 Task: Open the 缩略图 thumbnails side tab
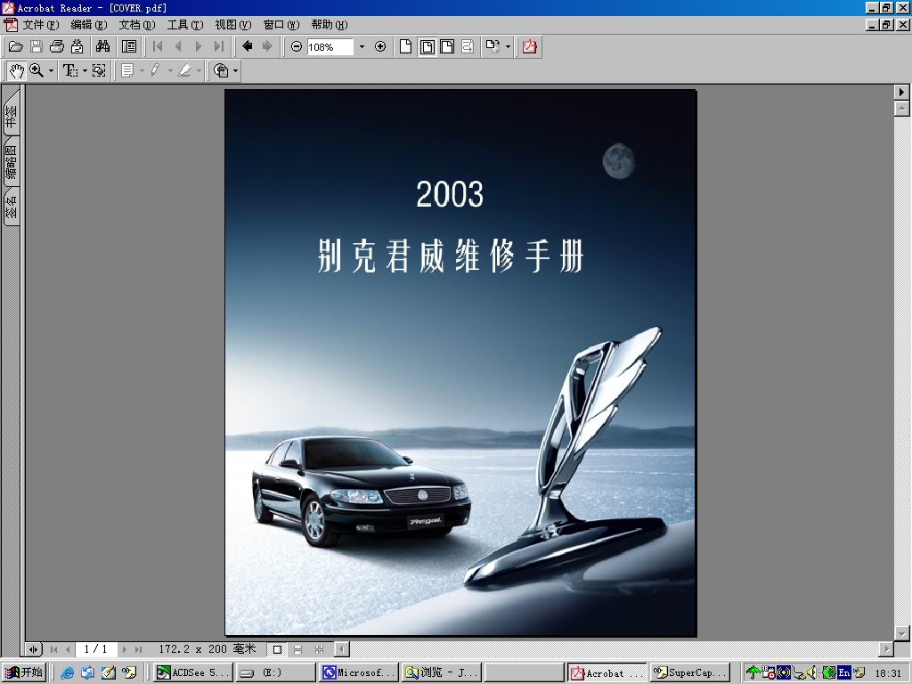[x=11, y=162]
